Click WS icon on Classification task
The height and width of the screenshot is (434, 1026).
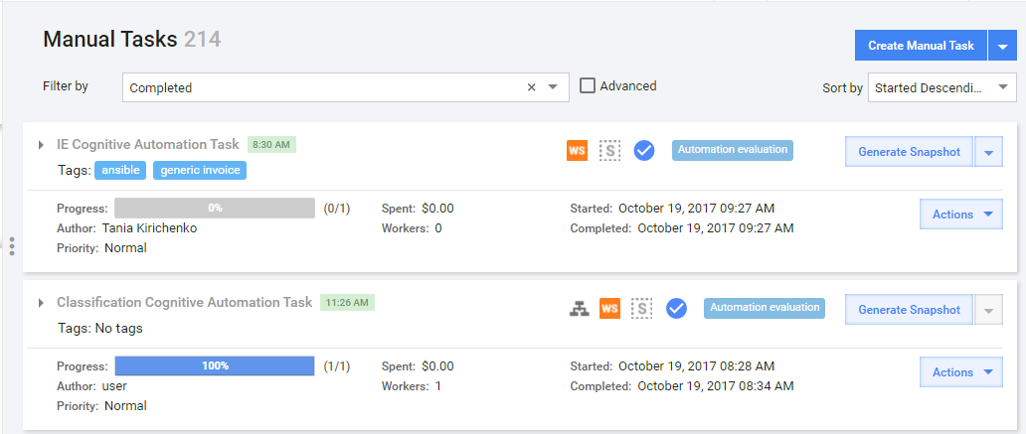[609, 309]
